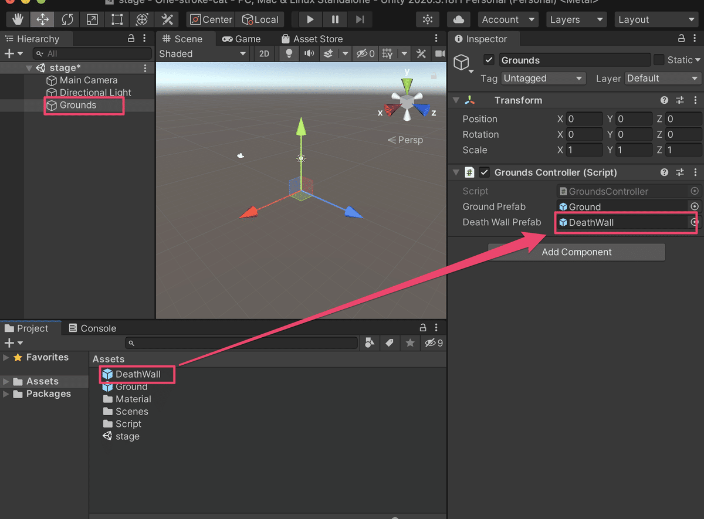
Task: Toggle scene audio speaker icon
Action: 309,53
